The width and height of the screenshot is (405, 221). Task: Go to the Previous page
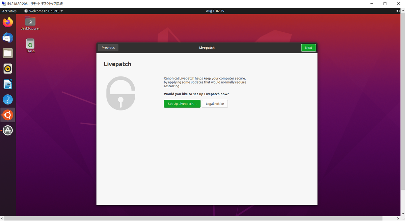coord(108,48)
